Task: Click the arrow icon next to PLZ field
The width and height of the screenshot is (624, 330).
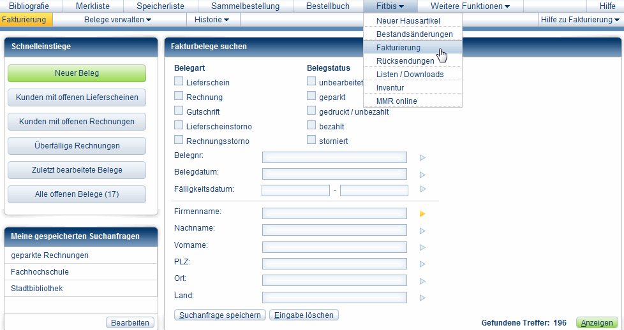Action: pos(422,264)
